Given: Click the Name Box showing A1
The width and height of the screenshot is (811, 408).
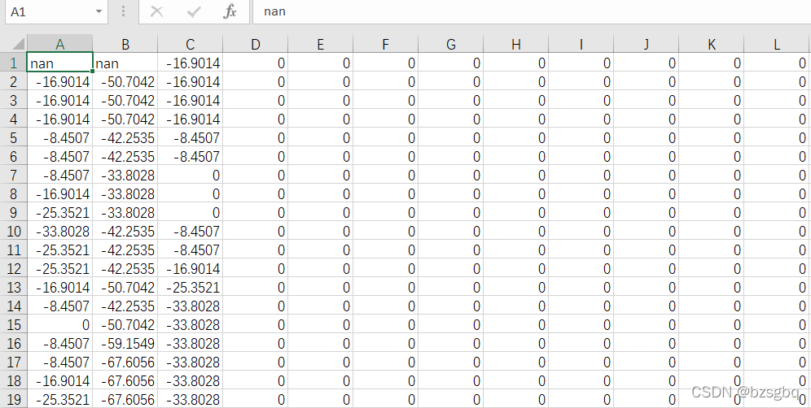Looking at the screenshot, I should (x=56, y=11).
